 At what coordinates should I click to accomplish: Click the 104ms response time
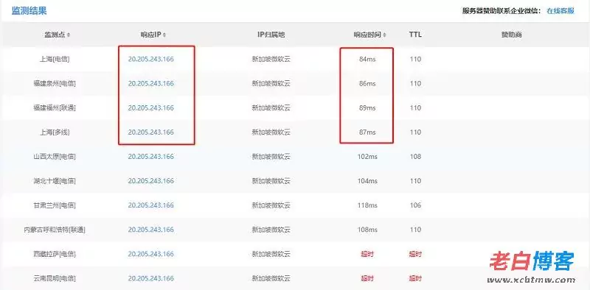coord(367,181)
